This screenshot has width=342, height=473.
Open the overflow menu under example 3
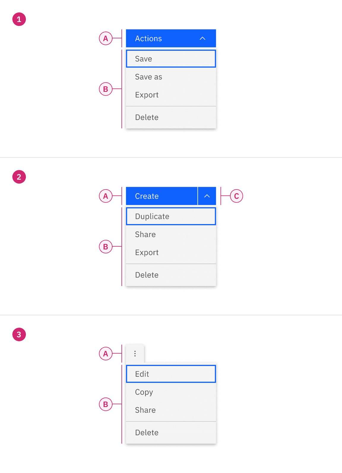[x=135, y=354]
